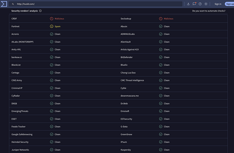Click the upload file icon
Image resolution: width=234 pixels, height=153 pixels.
tap(188, 4)
